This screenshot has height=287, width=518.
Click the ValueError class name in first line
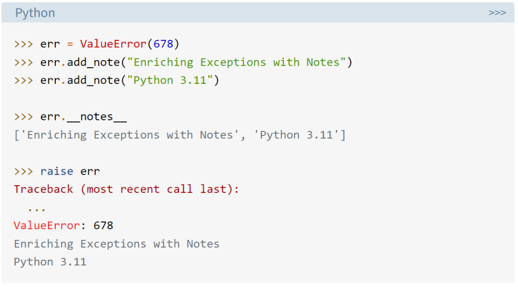click(x=113, y=44)
